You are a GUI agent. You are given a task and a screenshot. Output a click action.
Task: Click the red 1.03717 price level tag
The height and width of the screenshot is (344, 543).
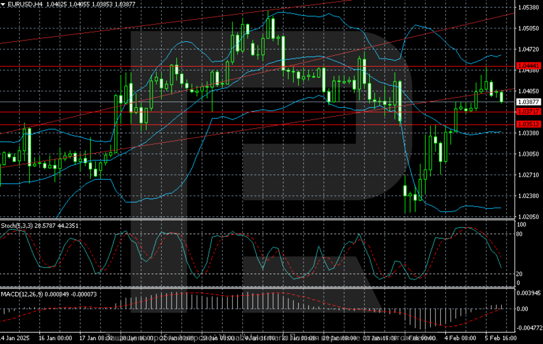(x=528, y=112)
